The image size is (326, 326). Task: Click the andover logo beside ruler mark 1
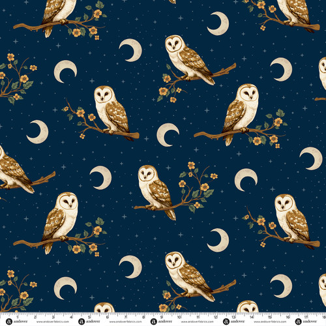click(17, 321)
